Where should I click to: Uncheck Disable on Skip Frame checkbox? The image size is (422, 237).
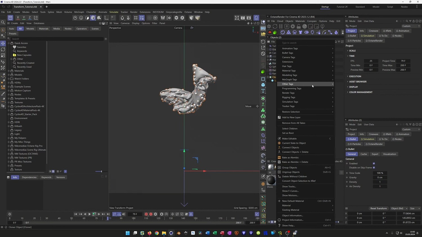click(x=374, y=168)
